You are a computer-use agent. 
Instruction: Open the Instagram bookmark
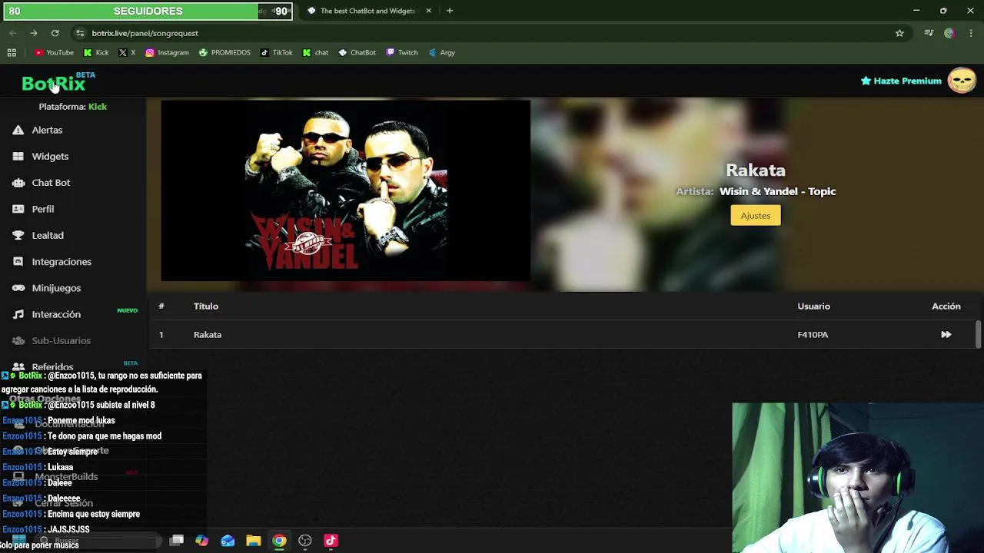point(167,52)
